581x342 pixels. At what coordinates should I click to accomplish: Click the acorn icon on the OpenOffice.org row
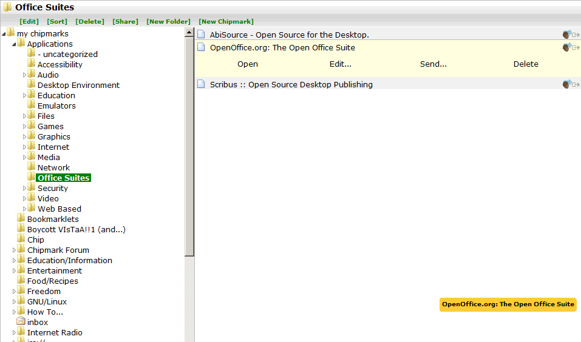pyautogui.click(x=566, y=47)
